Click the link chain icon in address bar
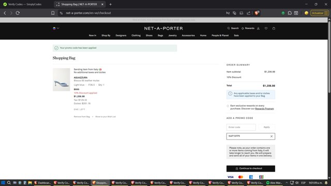Image resolution: width=331 pixels, height=186 pixels. coord(234,13)
